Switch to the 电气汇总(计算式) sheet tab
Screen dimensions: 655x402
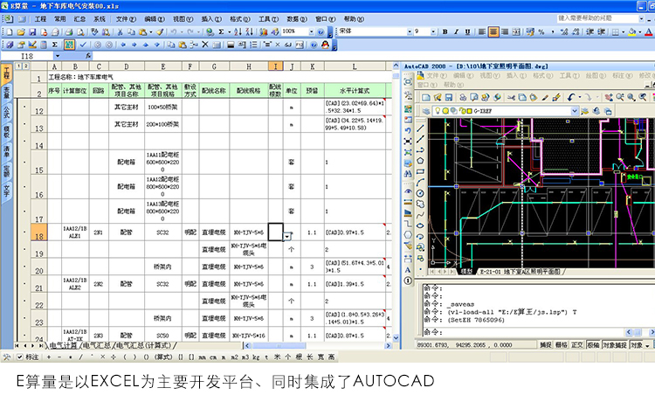144,345
